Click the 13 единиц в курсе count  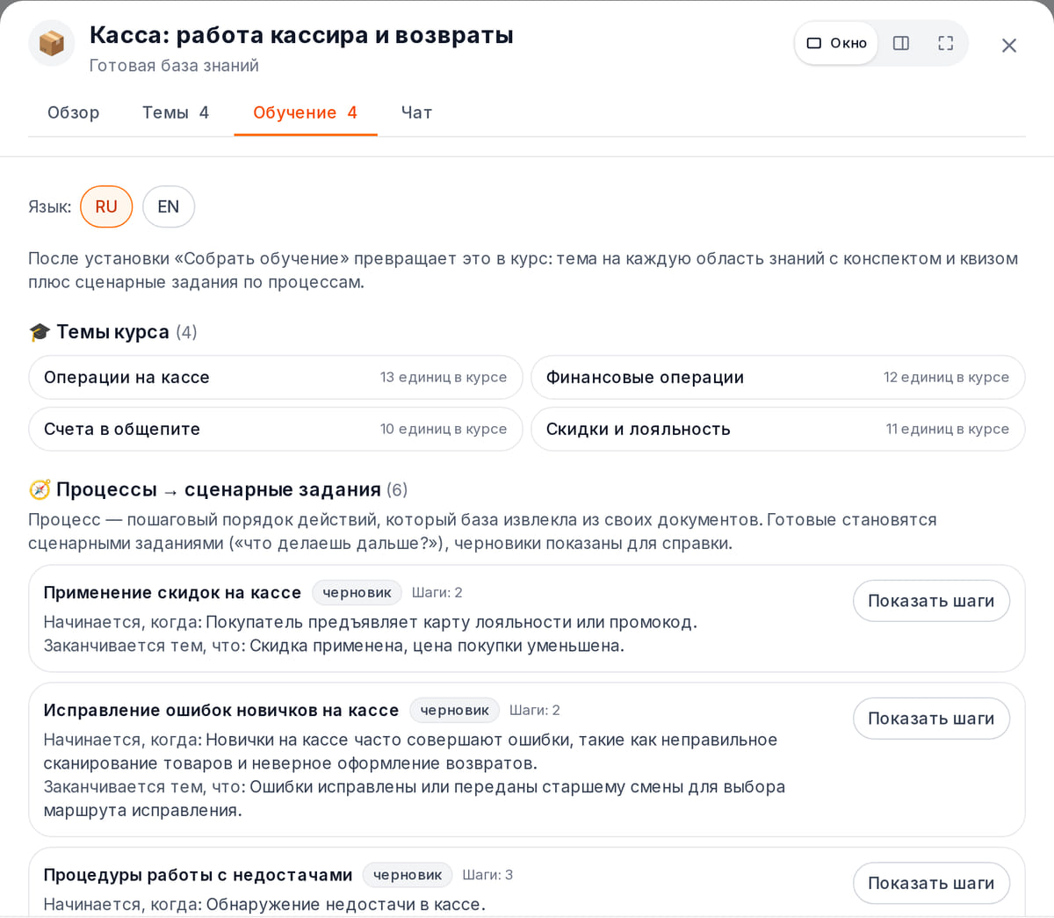(444, 377)
